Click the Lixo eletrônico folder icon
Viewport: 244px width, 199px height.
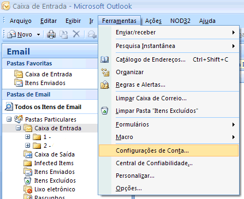[28, 189]
